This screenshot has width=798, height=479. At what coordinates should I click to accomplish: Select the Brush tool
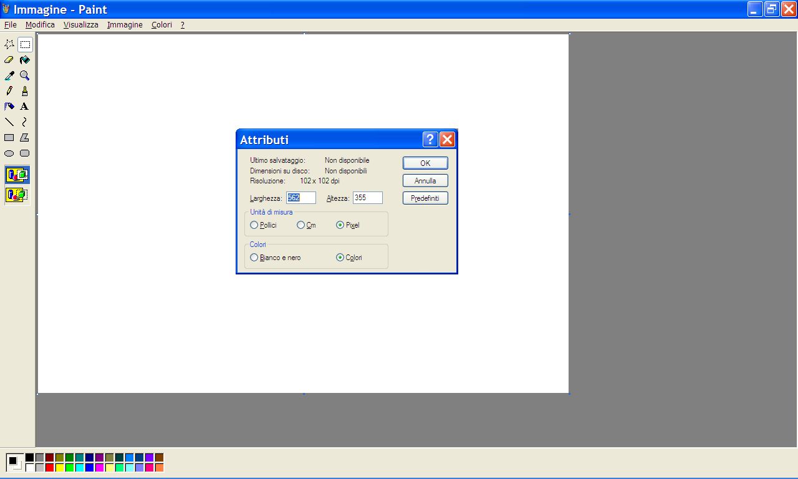click(x=25, y=91)
